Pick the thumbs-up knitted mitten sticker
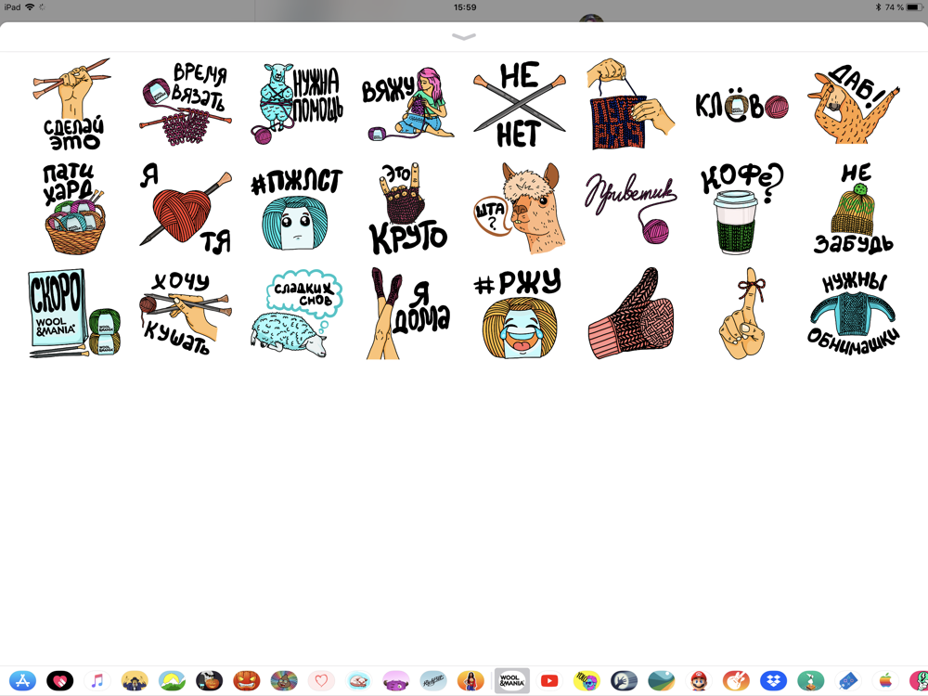This screenshot has height=696, width=928. click(x=630, y=313)
